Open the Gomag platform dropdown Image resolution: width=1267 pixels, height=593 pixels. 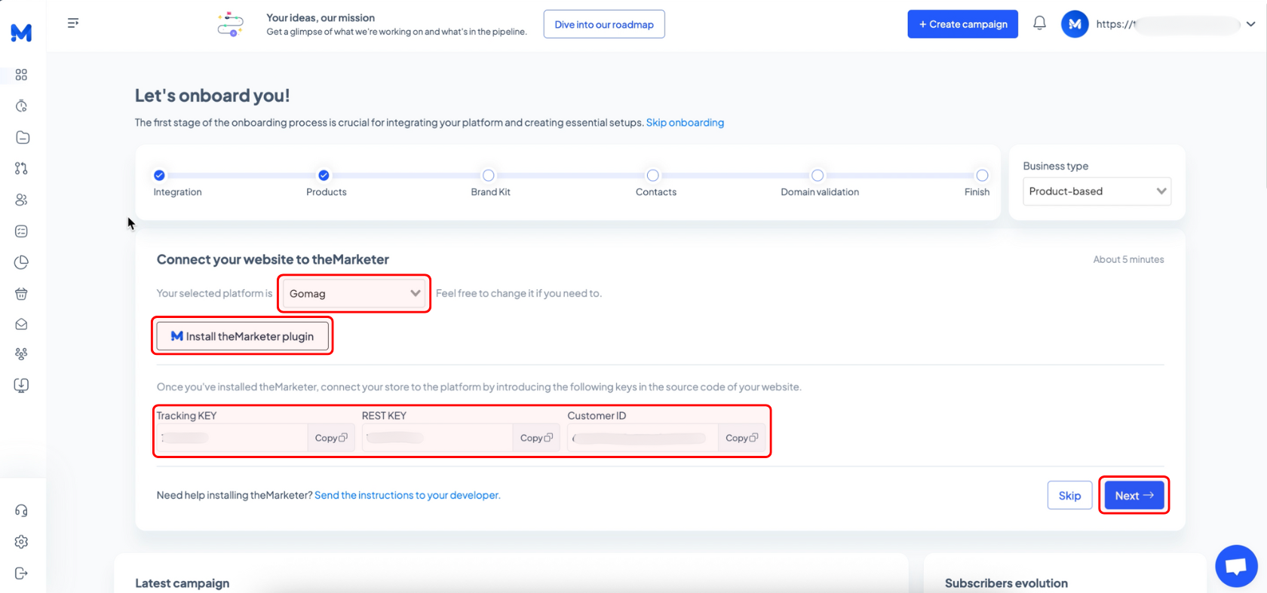point(354,293)
